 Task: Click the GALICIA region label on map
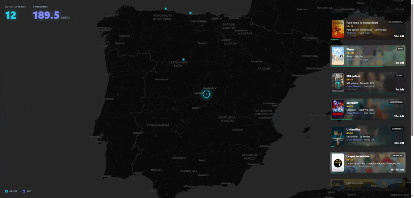125,36
